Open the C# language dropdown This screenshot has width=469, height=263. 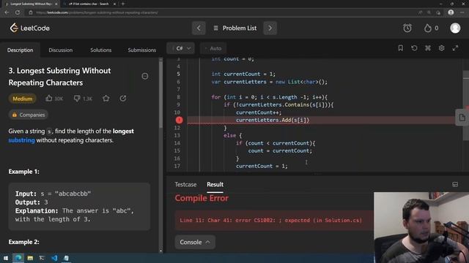click(181, 48)
